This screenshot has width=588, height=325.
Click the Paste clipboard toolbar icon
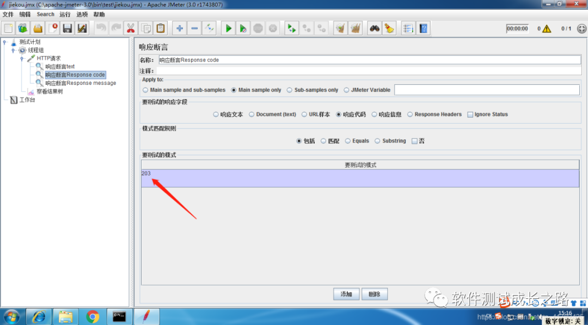(161, 28)
